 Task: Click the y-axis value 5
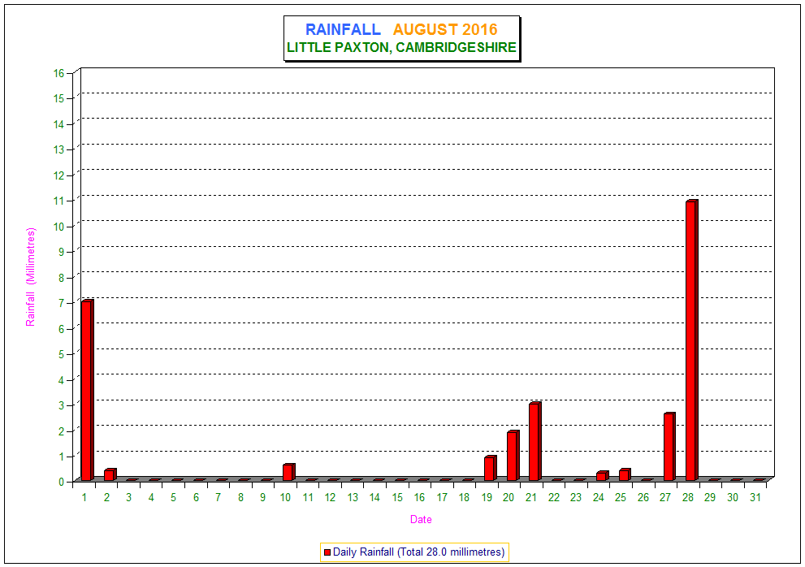(x=61, y=354)
